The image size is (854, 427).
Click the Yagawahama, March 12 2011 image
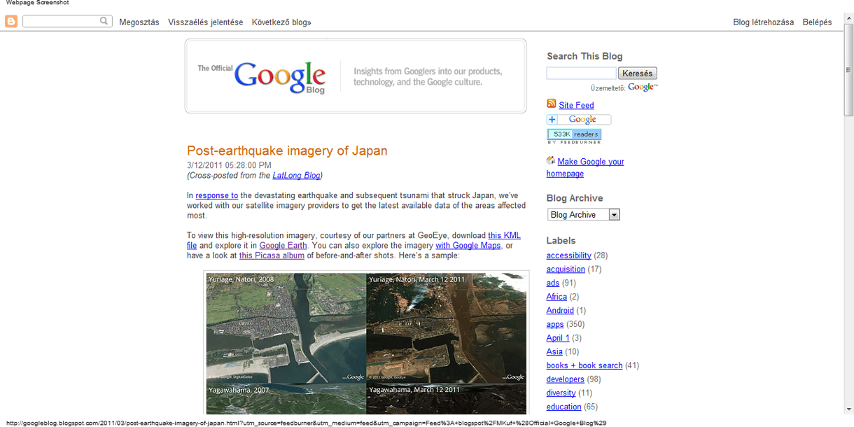pyautogui.click(x=447, y=399)
